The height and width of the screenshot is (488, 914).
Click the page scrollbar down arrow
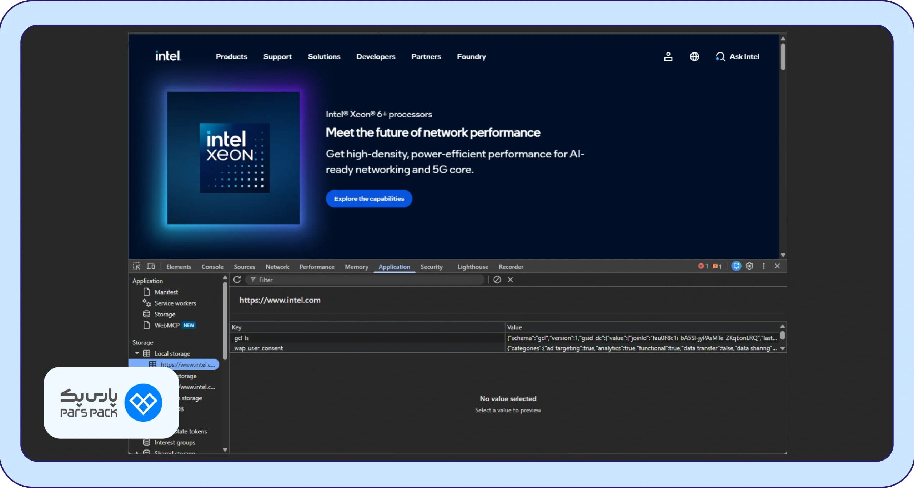point(783,255)
